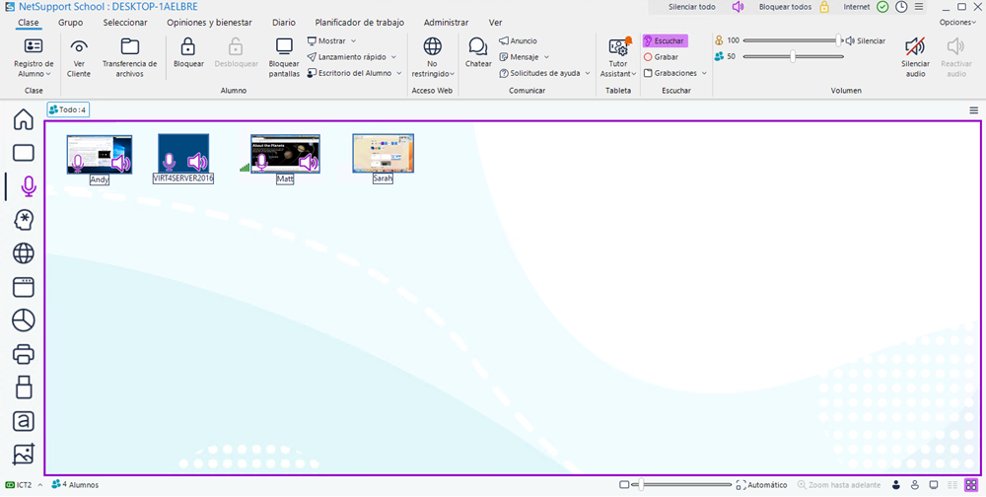Open the Administrar tab
986x497 pixels.
point(446,23)
